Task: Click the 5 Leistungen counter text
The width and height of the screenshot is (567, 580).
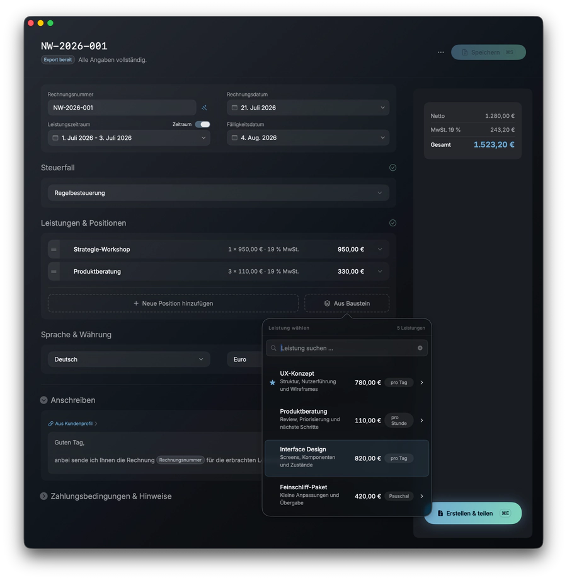Action: pyautogui.click(x=411, y=328)
